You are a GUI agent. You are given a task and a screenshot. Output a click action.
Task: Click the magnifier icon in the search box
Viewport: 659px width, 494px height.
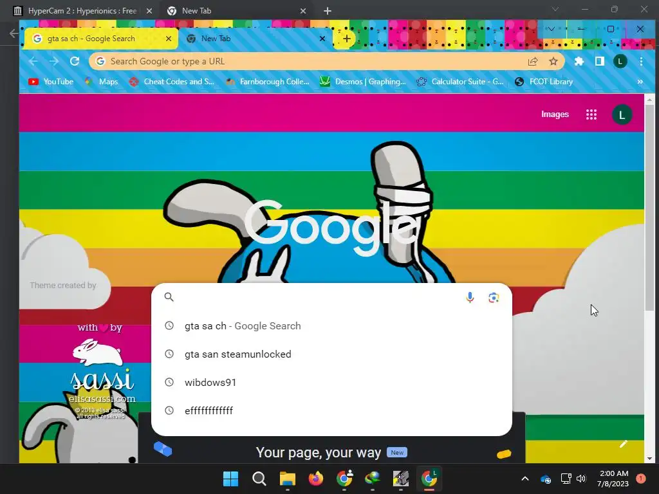169,297
